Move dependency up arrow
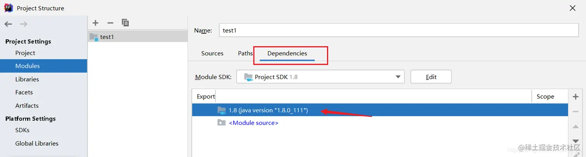This screenshot has width=586, height=157. (x=576, y=127)
